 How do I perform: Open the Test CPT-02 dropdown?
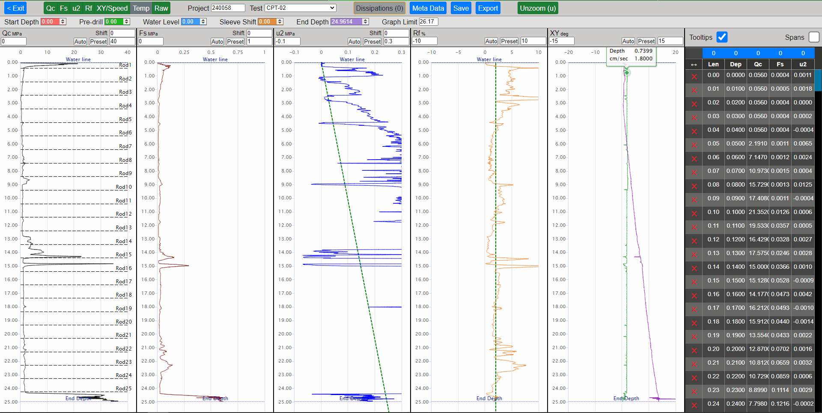coord(300,8)
